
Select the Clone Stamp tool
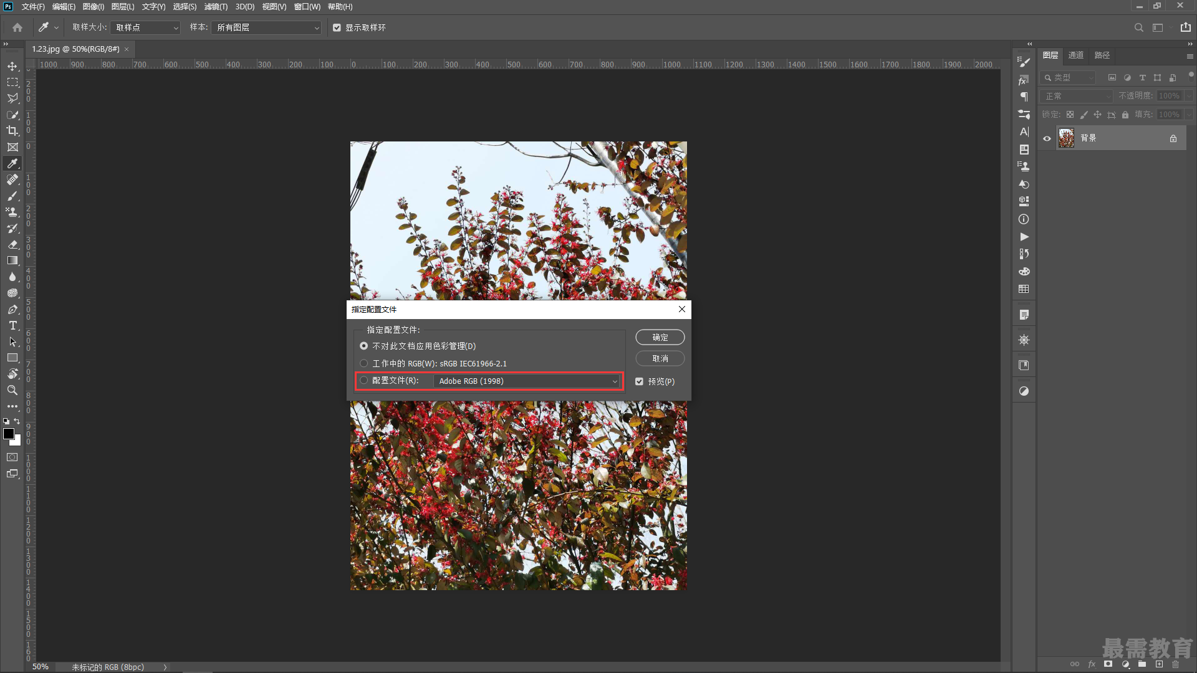coord(12,212)
